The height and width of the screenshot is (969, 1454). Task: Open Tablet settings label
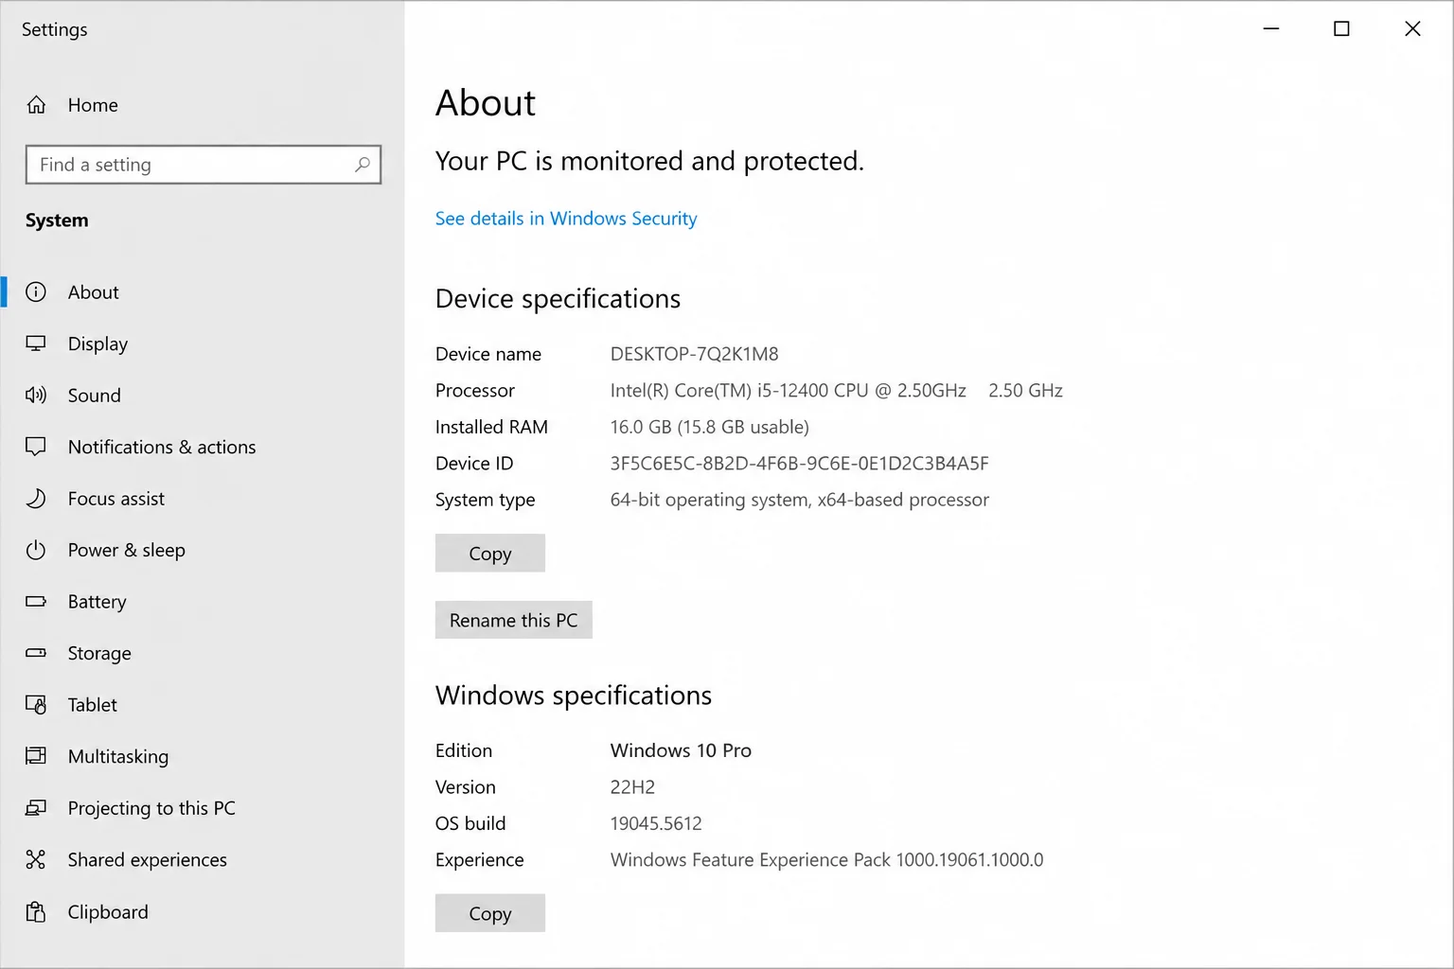click(x=93, y=705)
